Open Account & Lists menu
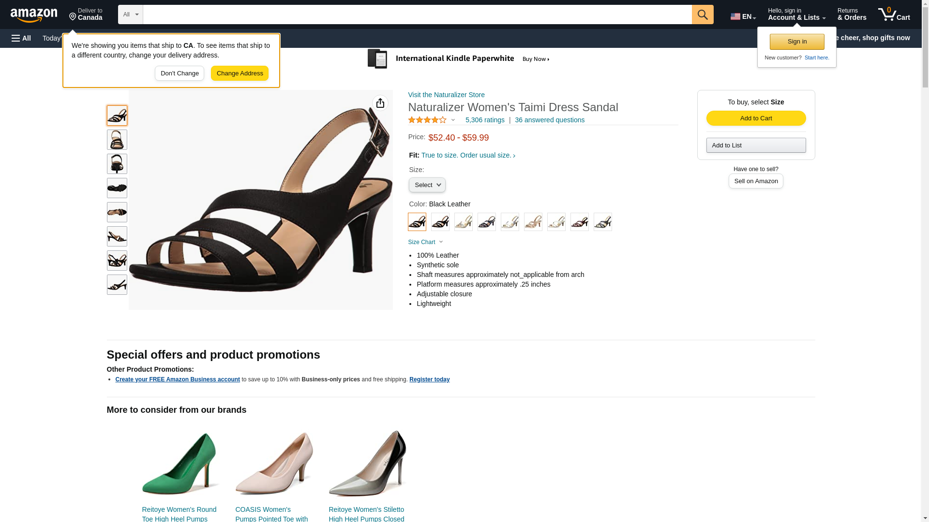 coord(796,14)
